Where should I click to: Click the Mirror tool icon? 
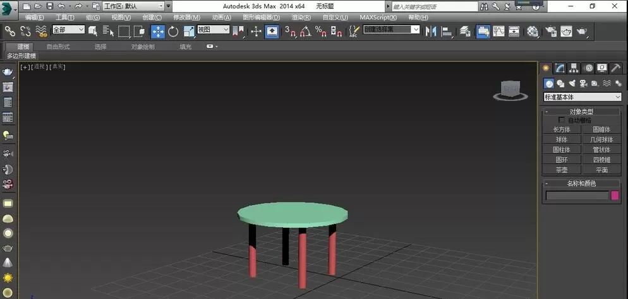(x=431, y=31)
